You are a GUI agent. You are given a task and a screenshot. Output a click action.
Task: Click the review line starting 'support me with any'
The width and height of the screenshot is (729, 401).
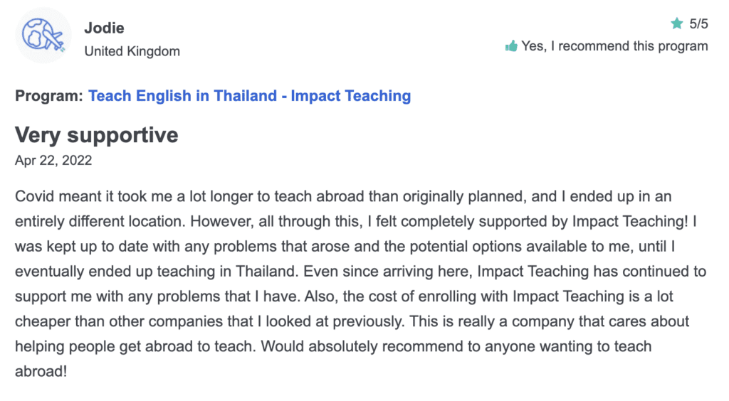(344, 296)
